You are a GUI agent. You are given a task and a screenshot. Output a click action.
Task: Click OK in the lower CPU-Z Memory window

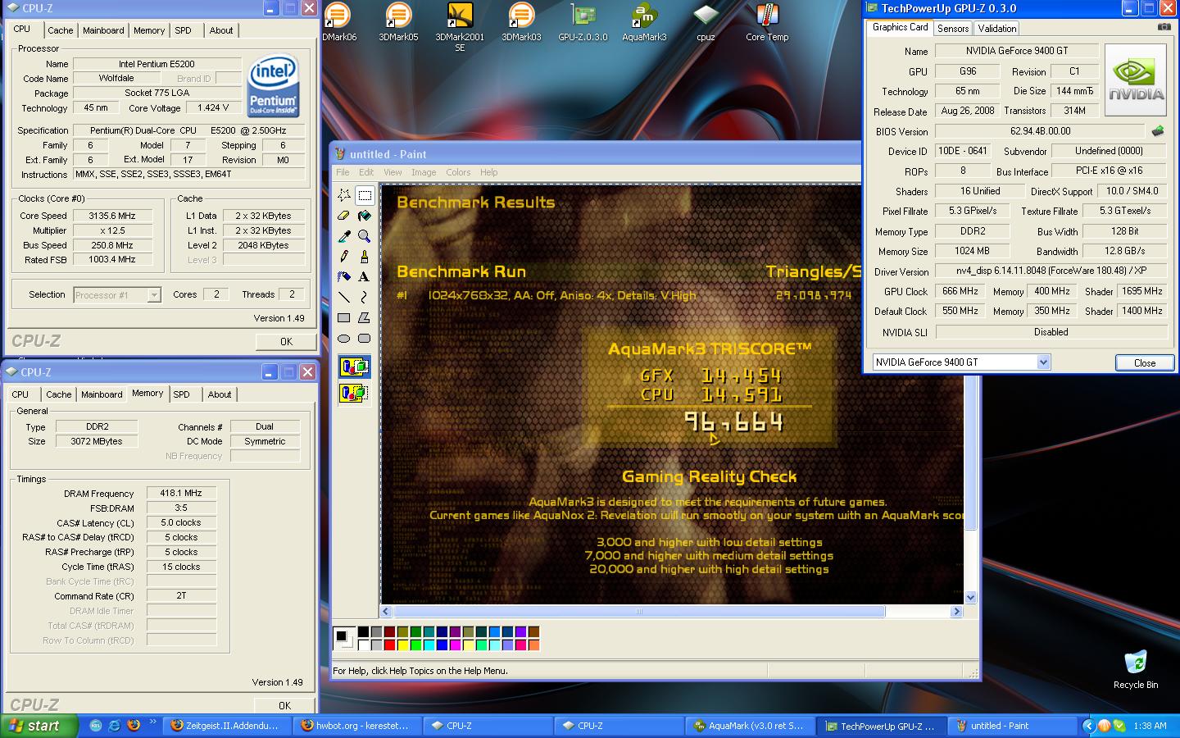pos(284,705)
